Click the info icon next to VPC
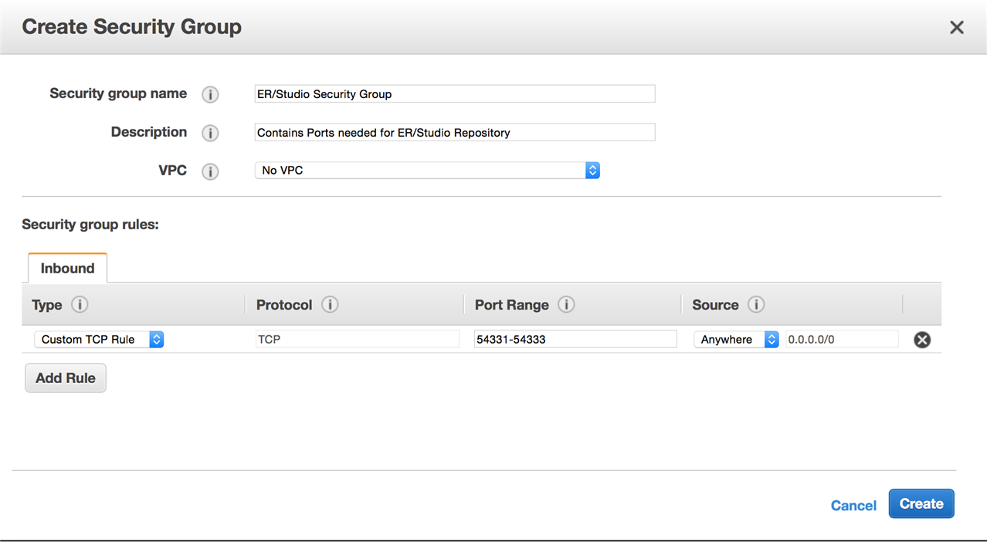The height and width of the screenshot is (542, 987). [210, 171]
